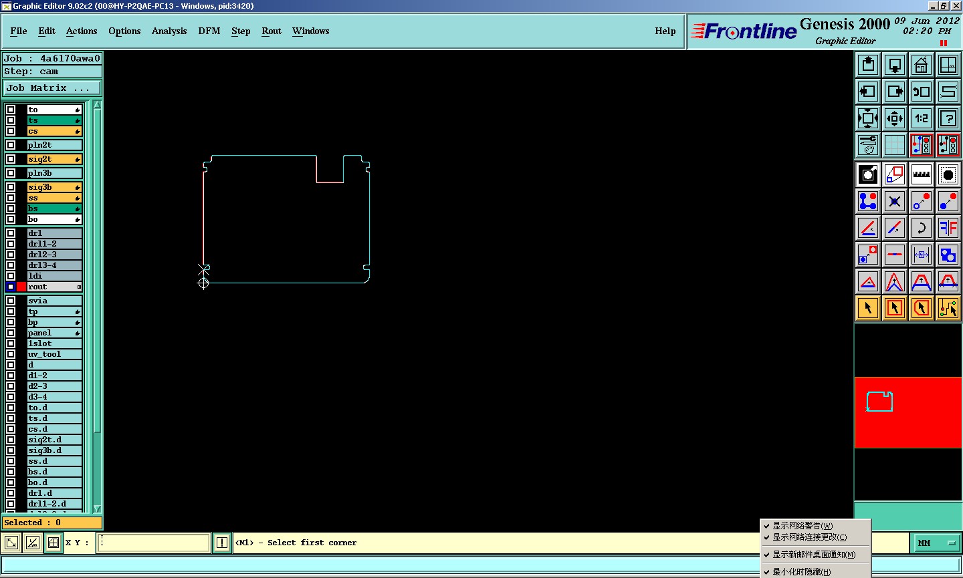Click the delete feature X icon
Screen dimensions: 963x578
click(895, 201)
